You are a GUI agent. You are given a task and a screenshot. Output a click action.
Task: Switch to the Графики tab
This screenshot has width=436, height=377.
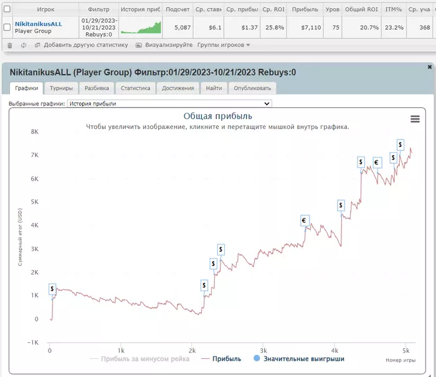pyautogui.click(x=26, y=88)
